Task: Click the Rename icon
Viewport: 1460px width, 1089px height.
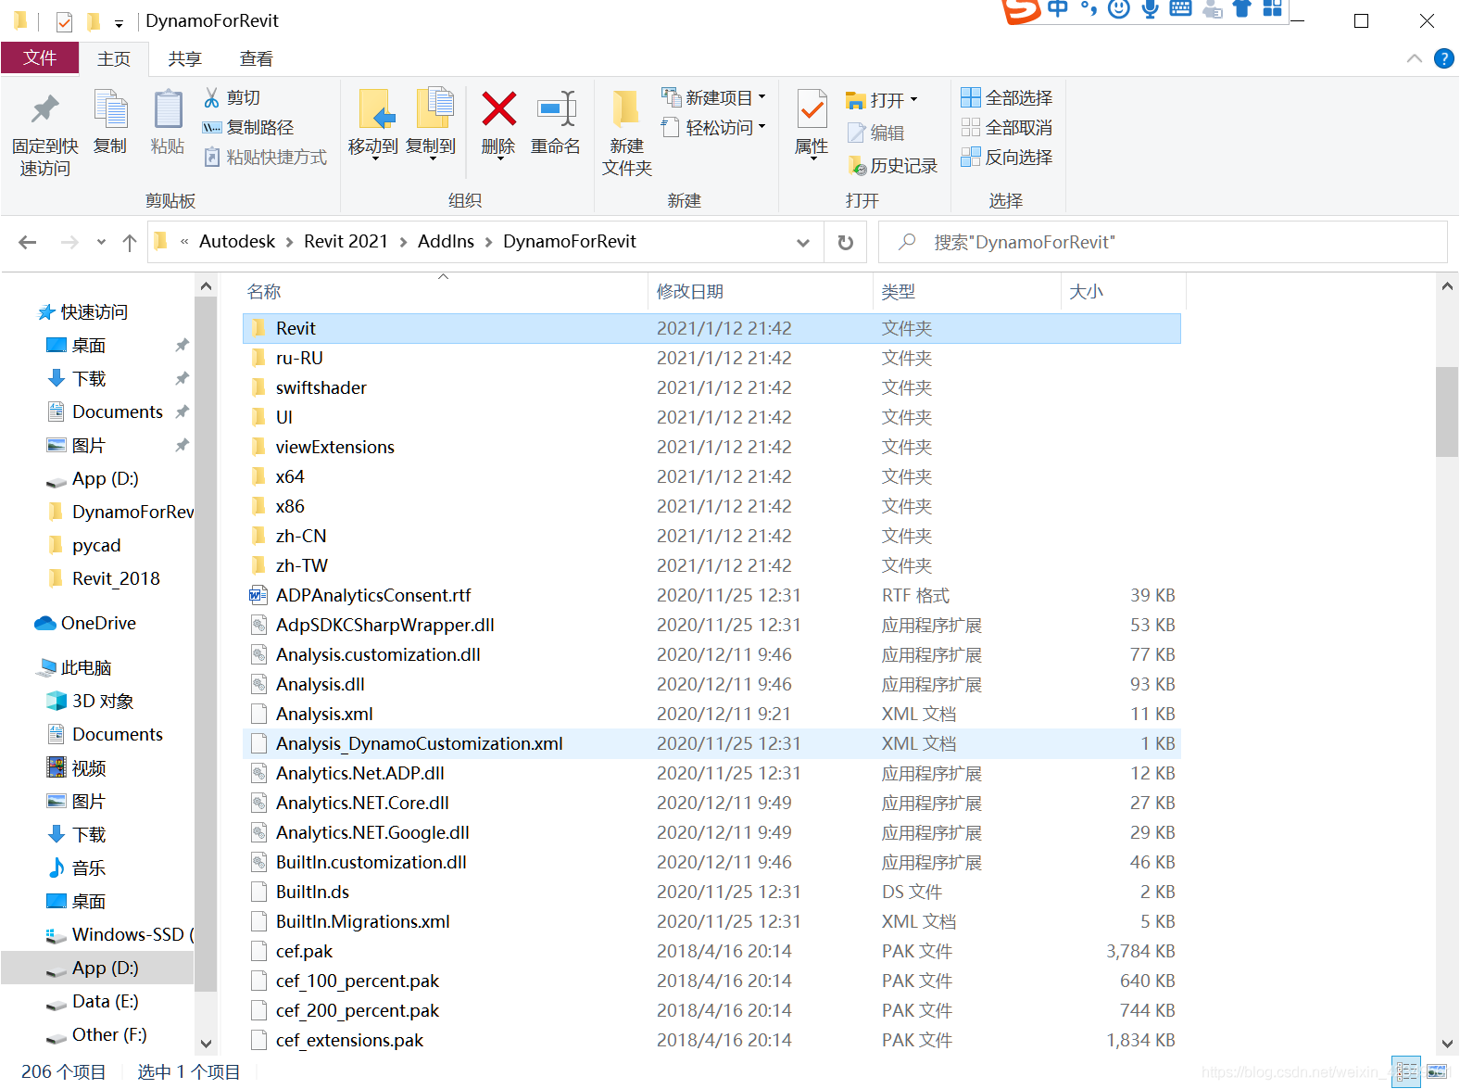Action: click(557, 109)
